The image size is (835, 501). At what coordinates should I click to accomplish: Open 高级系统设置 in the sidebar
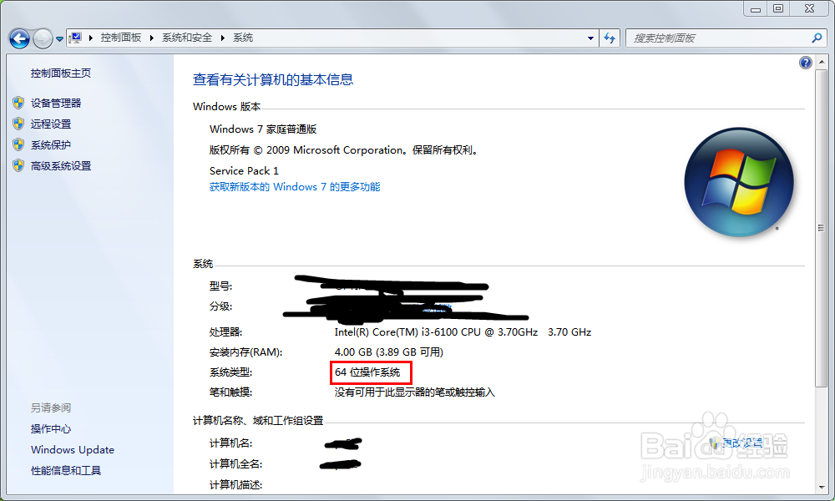62,165
